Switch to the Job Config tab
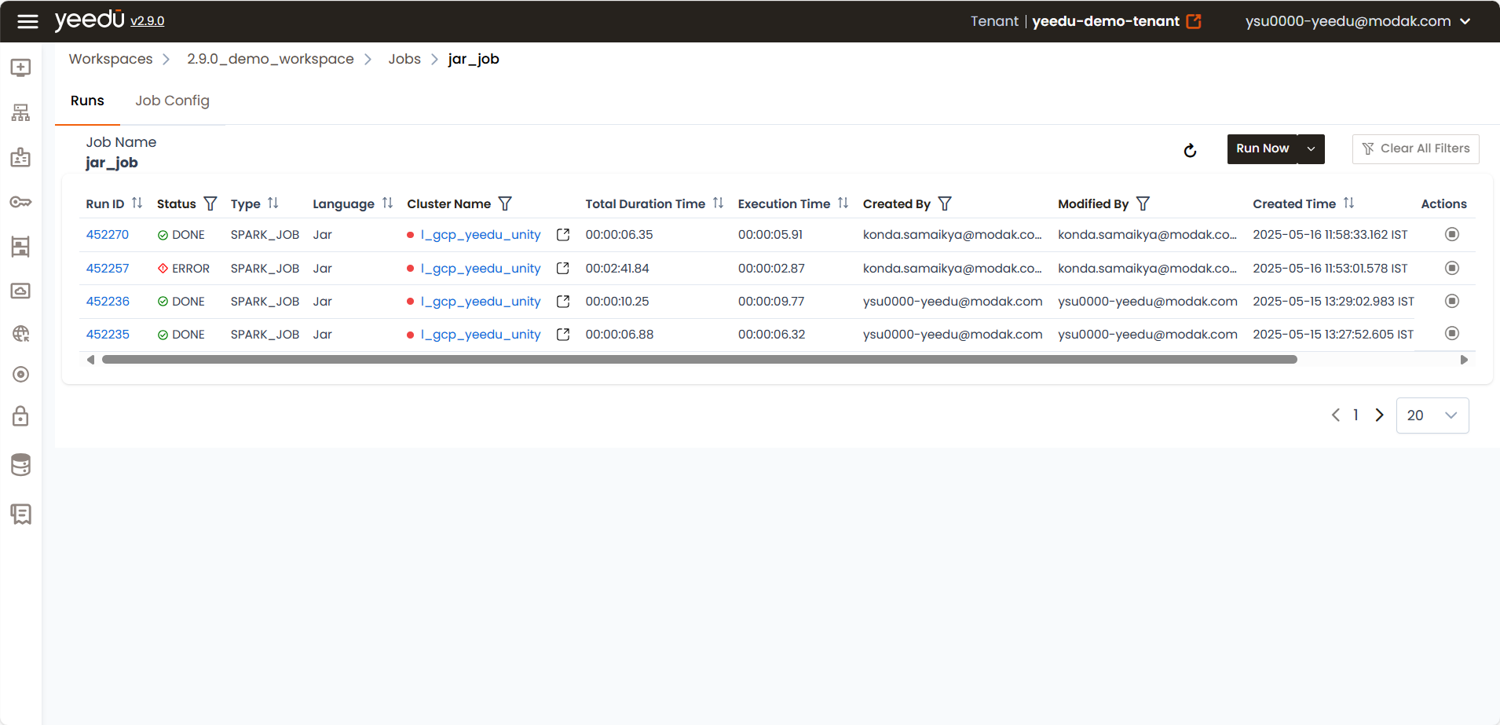Image resolution: width=1500 pixels, height=725 pixels. click(172, 101)
